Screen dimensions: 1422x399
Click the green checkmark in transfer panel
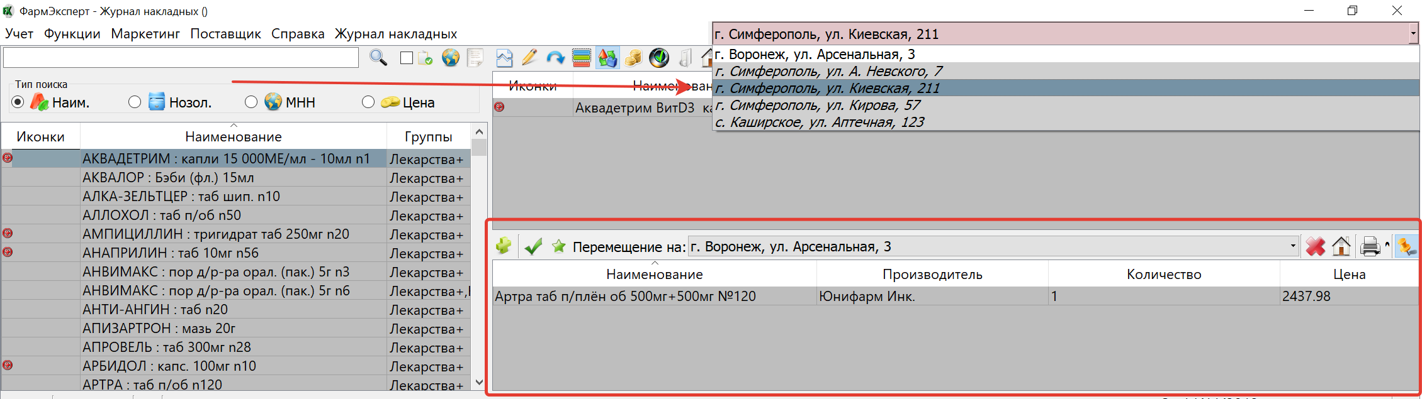[533, 246]
